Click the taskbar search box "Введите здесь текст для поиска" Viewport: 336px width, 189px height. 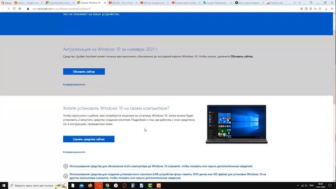click(x=38, y=185)
